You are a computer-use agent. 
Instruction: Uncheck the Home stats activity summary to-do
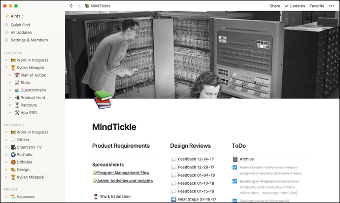[234, 167]
